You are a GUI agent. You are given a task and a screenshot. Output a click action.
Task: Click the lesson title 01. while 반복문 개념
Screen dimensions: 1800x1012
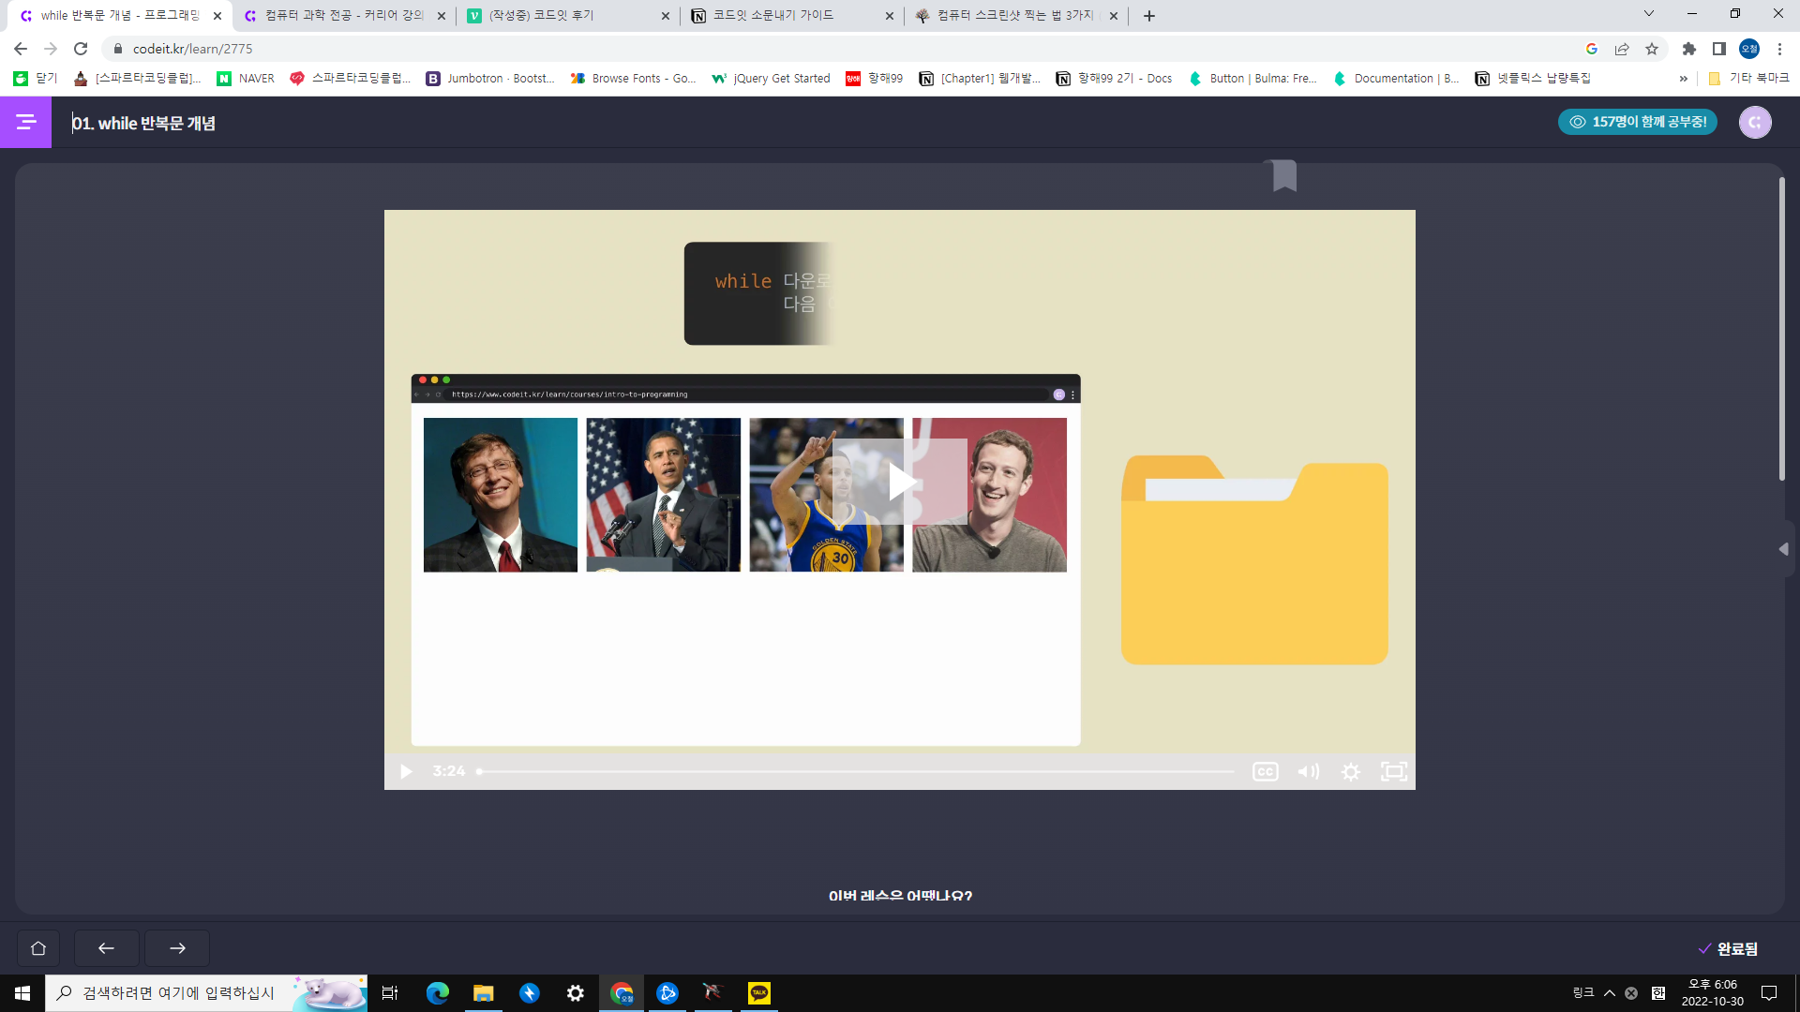[143, 123]
